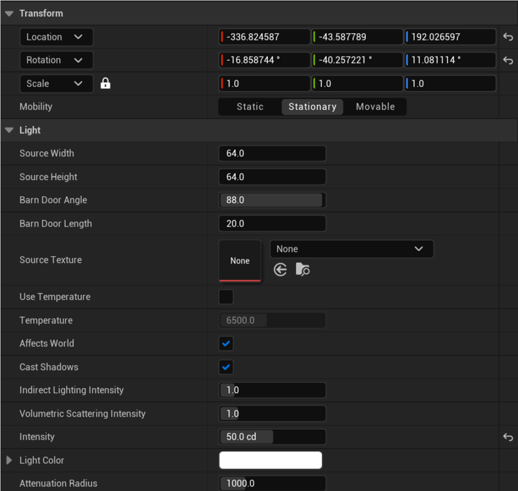
Task: Expand the Light Color property
Action: click(x=9, y=460)
